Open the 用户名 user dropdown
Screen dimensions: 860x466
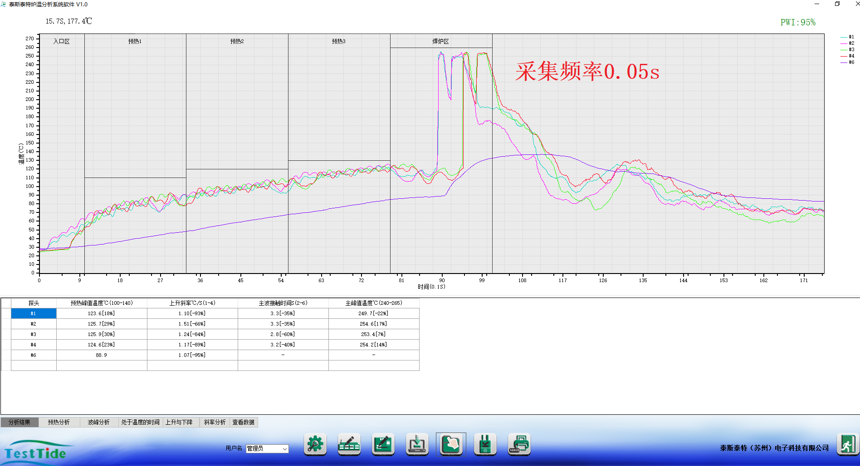click(285, 449)
